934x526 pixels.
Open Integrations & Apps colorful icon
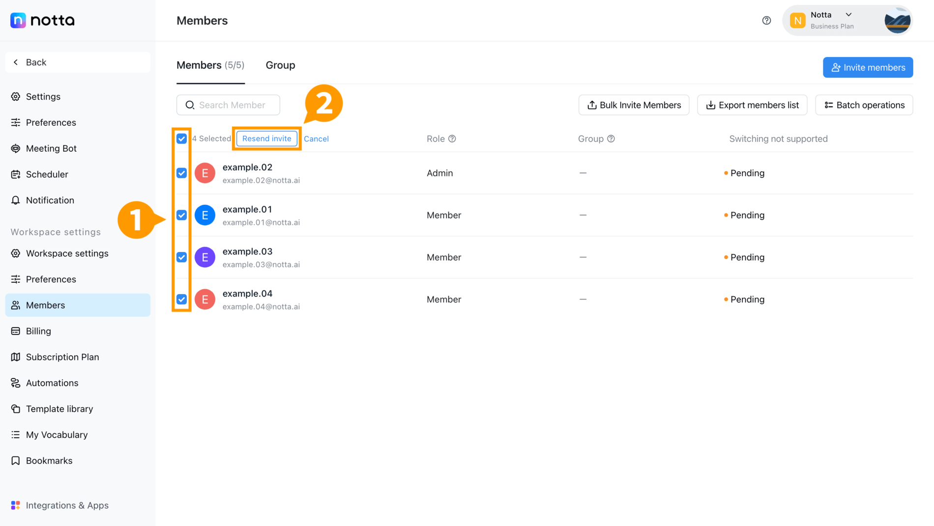point(16,505)
